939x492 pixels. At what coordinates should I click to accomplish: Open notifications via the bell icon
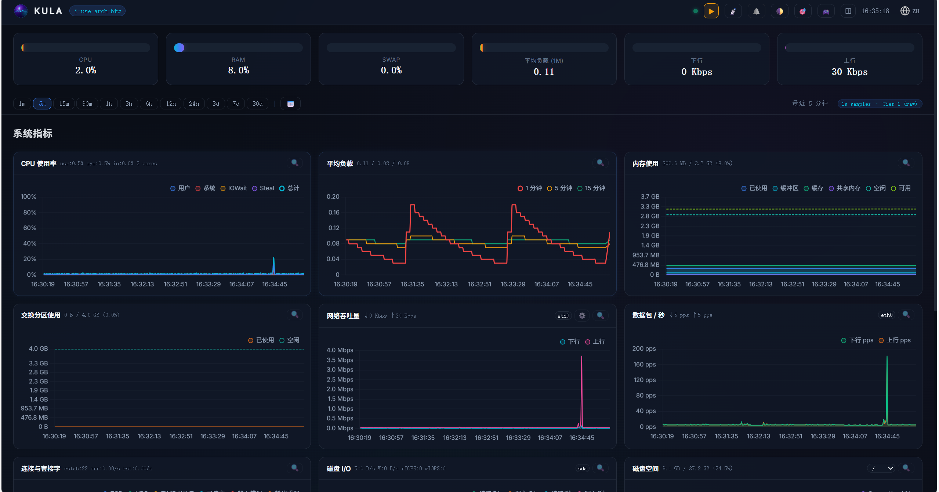pos(756,11)
